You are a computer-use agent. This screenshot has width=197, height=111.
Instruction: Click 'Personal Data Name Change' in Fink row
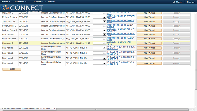pos(53,35)
